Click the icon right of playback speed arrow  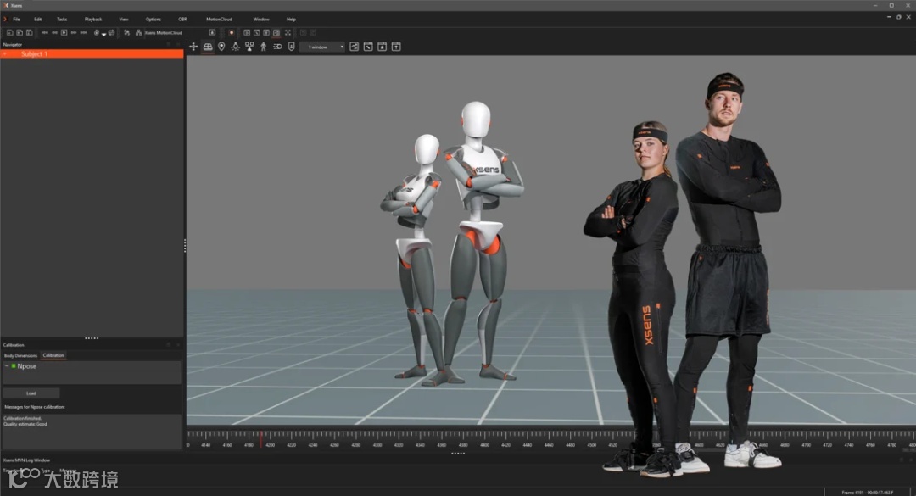click(x=112, y=33)
